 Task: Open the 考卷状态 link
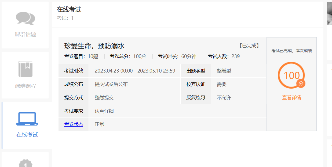(74, 124)
